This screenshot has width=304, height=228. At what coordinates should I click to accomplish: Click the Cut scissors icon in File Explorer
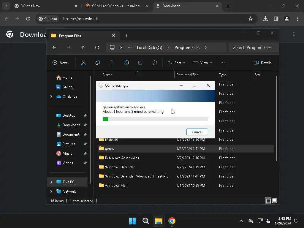(83, 63)
